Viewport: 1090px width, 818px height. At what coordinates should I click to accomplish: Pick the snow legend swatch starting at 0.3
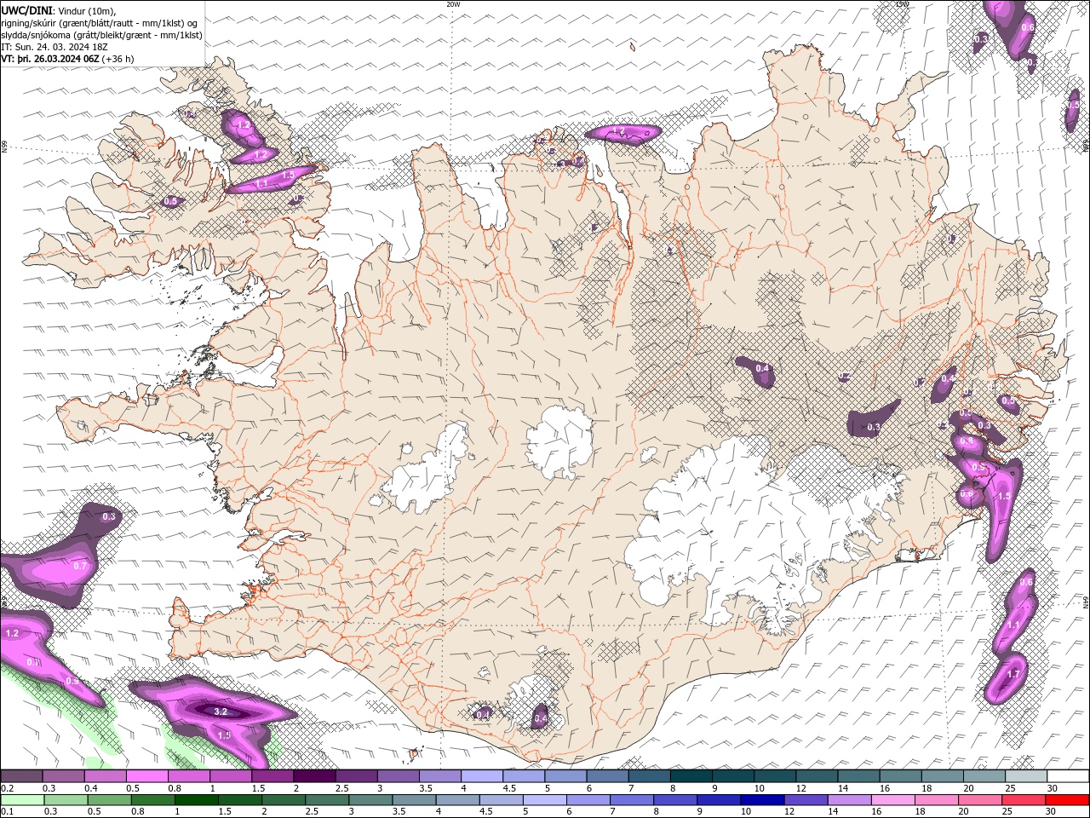coord(63,776)
